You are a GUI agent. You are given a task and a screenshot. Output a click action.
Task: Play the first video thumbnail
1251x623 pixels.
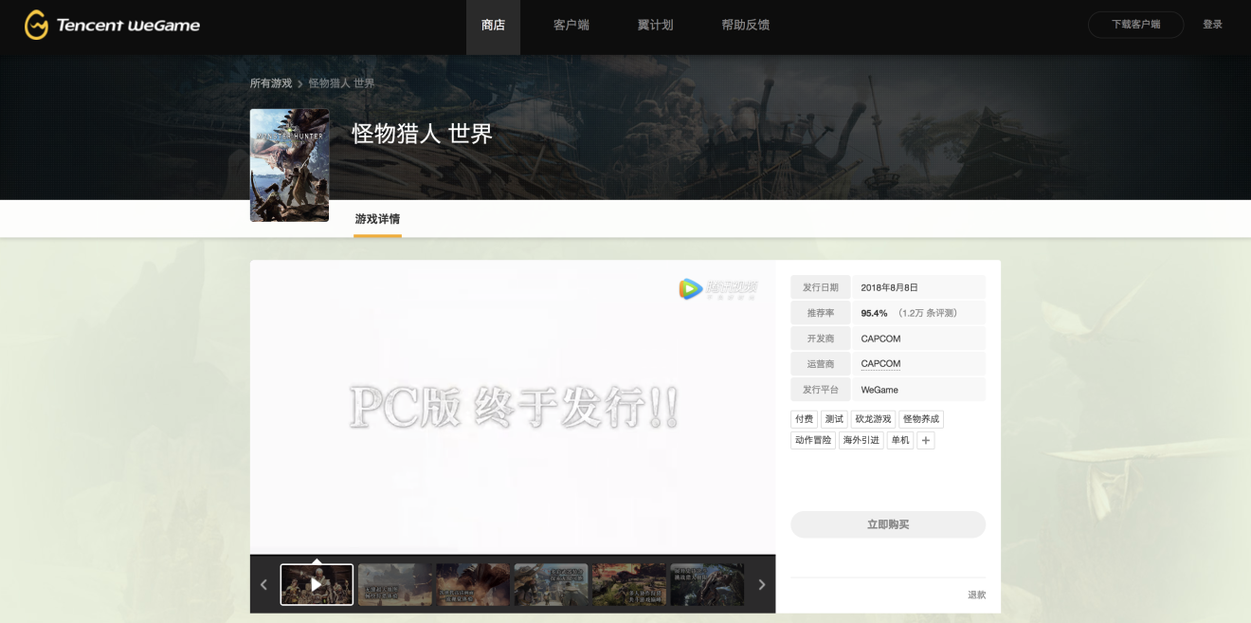317,585
